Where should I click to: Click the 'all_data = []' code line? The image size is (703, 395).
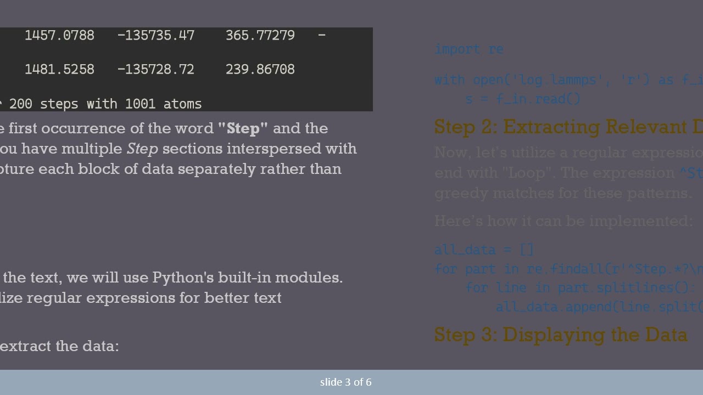(484, 250)
